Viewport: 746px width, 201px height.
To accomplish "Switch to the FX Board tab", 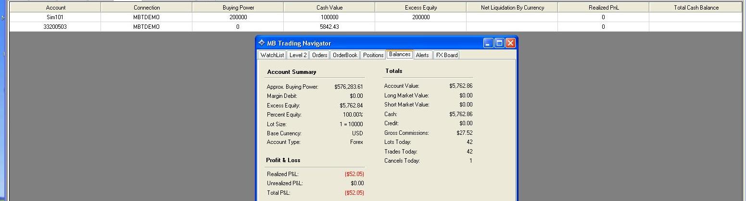I will click(446, 55).
